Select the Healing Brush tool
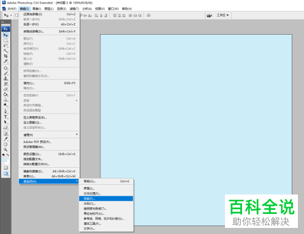 pyautogui.click(x=5, y=68)
